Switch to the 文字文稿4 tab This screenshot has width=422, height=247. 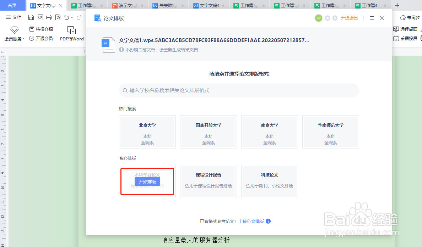[x=209, y=5]
